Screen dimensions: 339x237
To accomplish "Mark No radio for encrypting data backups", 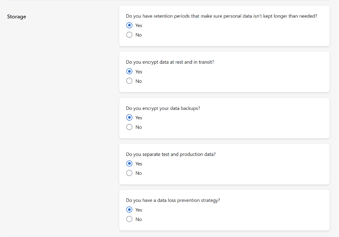I will tap(129, 127).
